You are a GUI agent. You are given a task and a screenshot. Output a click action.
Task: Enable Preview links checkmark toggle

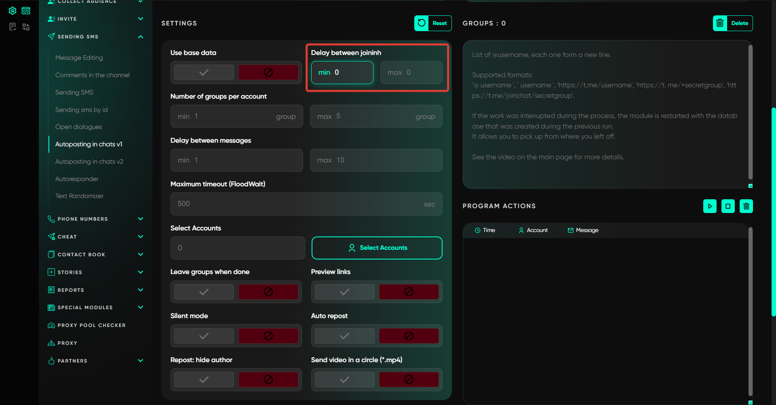coord(344,292)
